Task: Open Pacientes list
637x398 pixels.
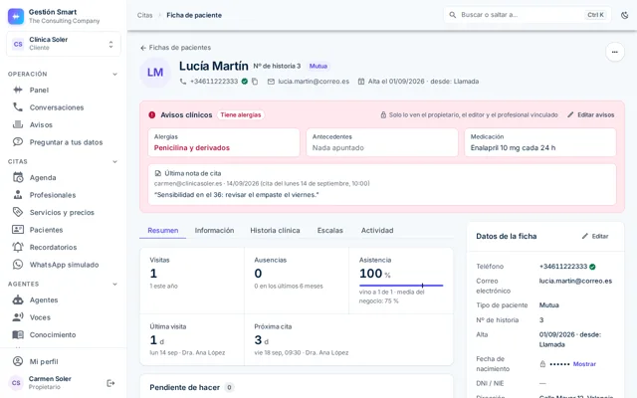Action: (x=63, y=230)
